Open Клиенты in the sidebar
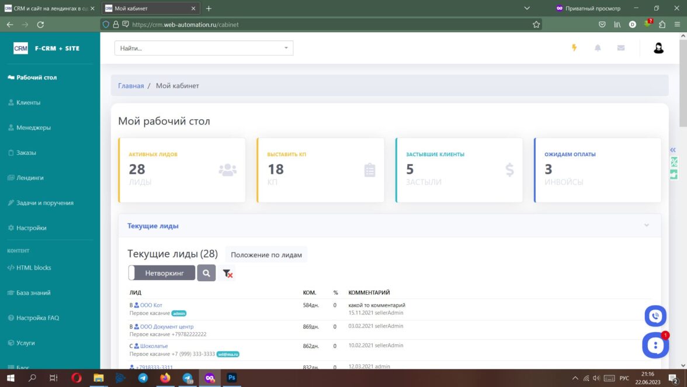 (28, 102)
